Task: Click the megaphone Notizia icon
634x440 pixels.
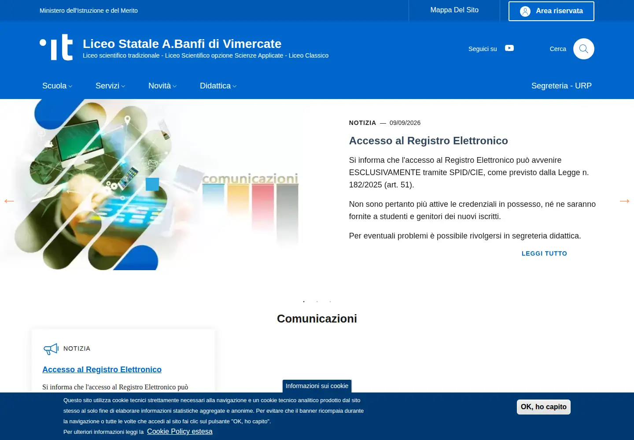Action: [x=51, y=349]
